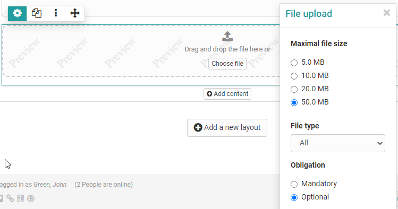Click the link chain icon in footer
The height and width of the screenshot is (209, 398).
tap(10, 198)
